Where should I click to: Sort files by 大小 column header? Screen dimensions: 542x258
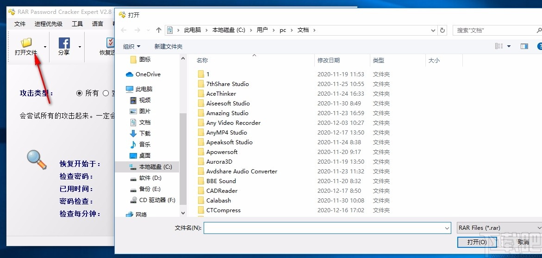434,61
